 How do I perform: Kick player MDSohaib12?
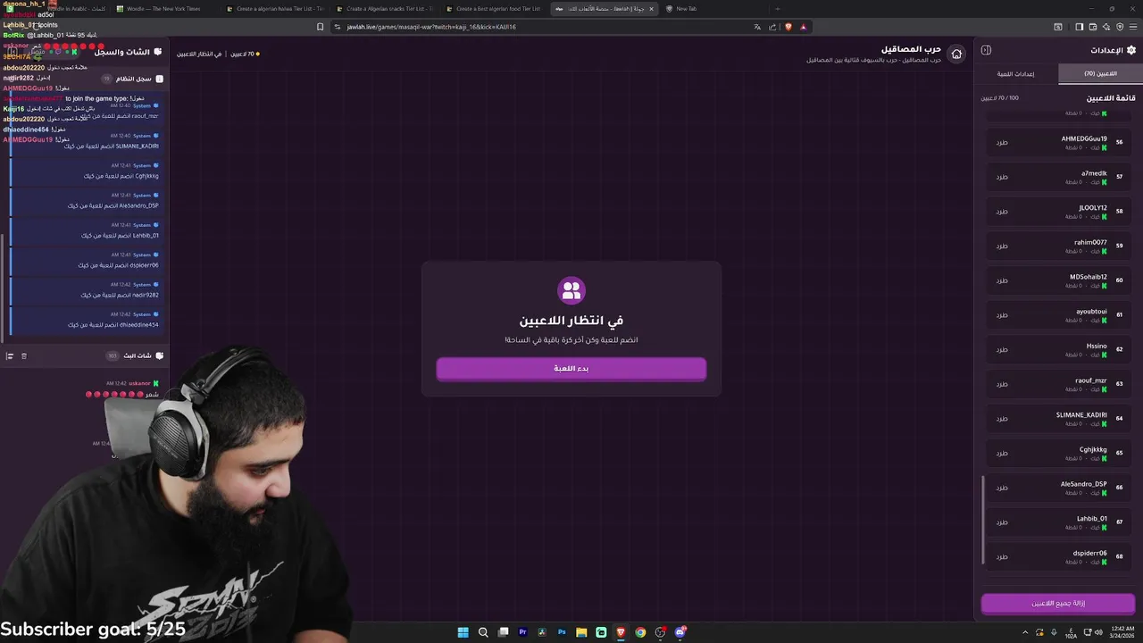click(1002, 280)
